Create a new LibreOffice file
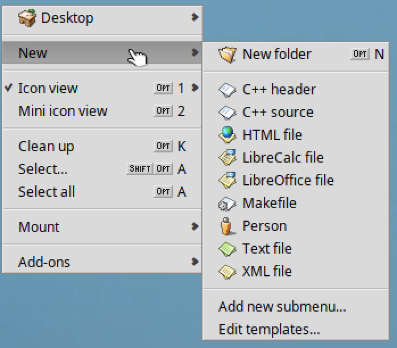Image resolution: width=397 pixels, height=348 pixels. click(x=296, y=180)
